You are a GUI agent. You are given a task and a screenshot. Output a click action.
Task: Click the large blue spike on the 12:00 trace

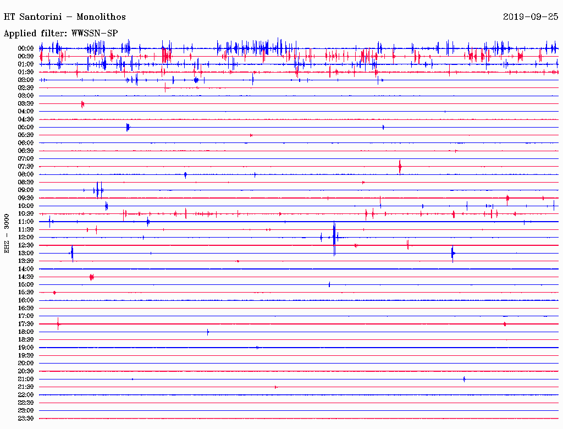point(334,238)
